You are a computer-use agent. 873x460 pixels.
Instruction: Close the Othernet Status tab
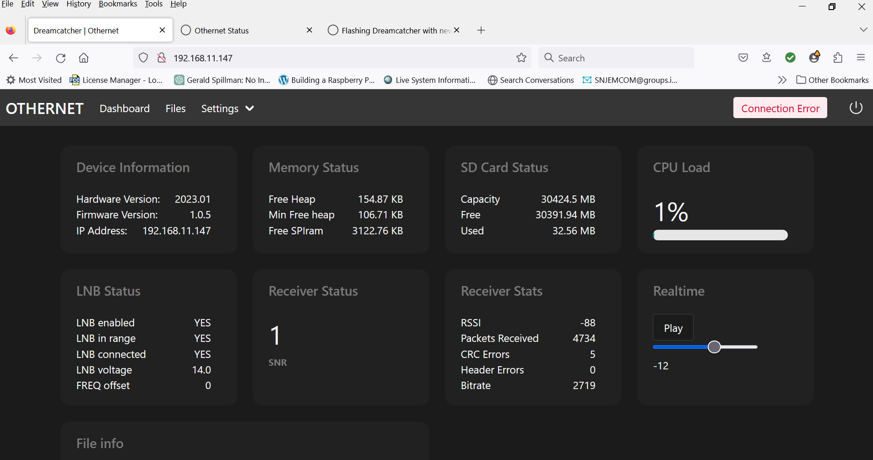click(x=309, y=30)
